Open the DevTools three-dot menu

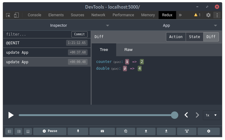click(217, 15)
